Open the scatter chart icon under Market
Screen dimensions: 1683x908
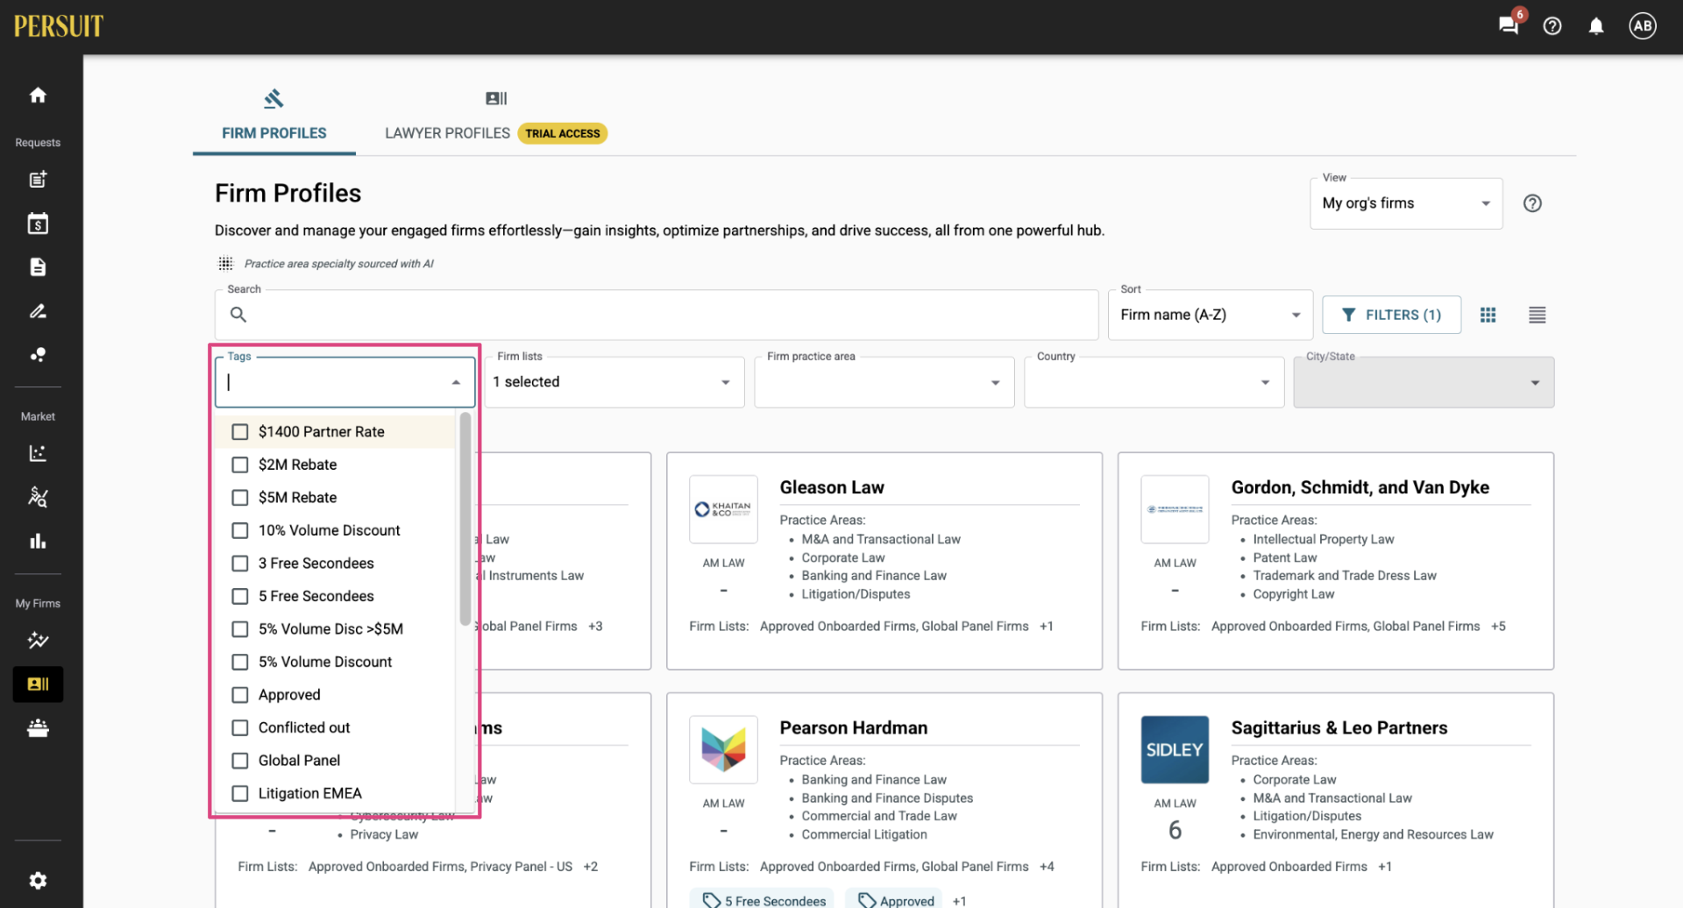click(38, 453)
